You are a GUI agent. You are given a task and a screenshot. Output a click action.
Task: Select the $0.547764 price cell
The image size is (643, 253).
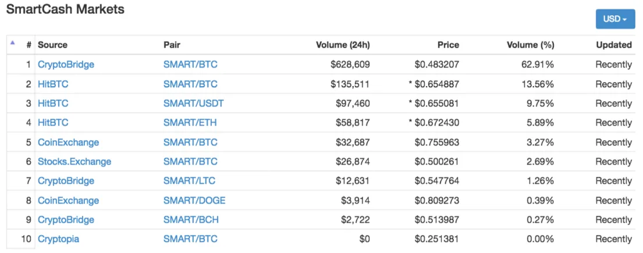pyautogui.click(x=437, y=181)
